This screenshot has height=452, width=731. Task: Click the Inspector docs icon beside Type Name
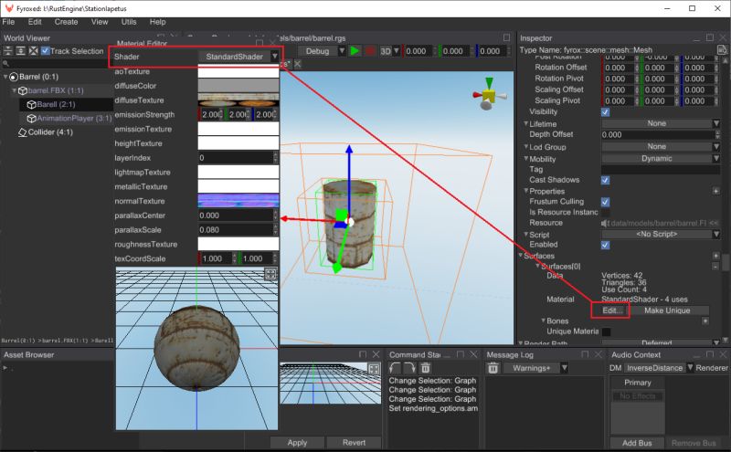[x=722, y=50]
